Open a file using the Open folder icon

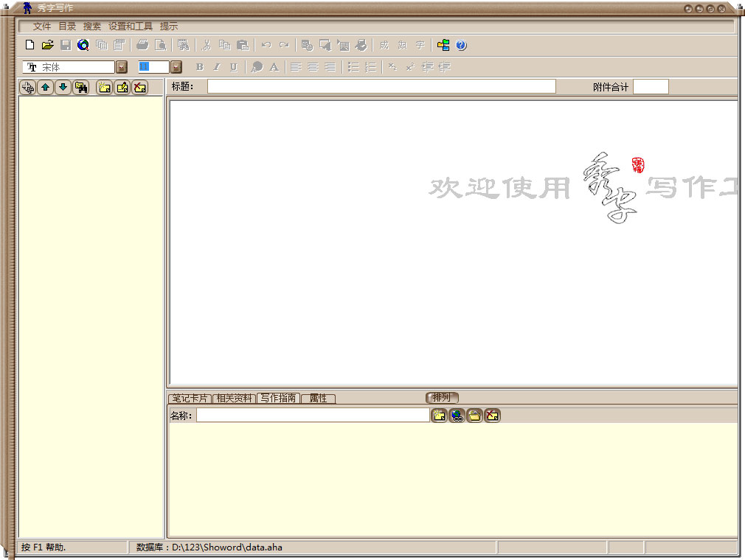tap(47, 44)
